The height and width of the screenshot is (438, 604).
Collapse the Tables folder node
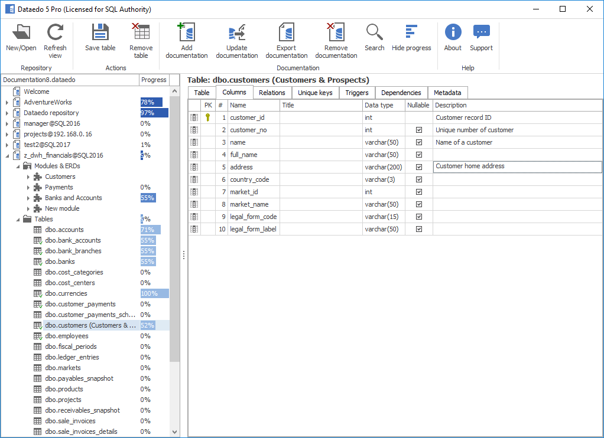[18, 220]
